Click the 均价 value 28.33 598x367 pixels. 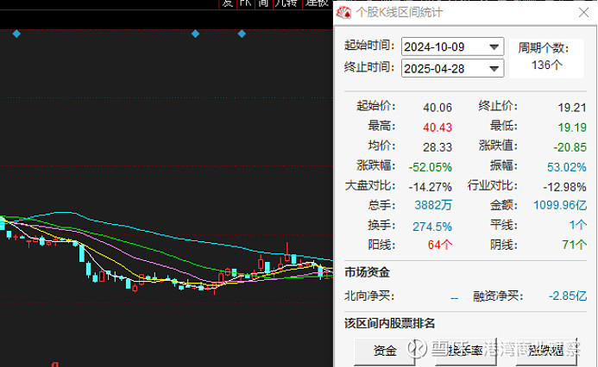tap(437, 147)
